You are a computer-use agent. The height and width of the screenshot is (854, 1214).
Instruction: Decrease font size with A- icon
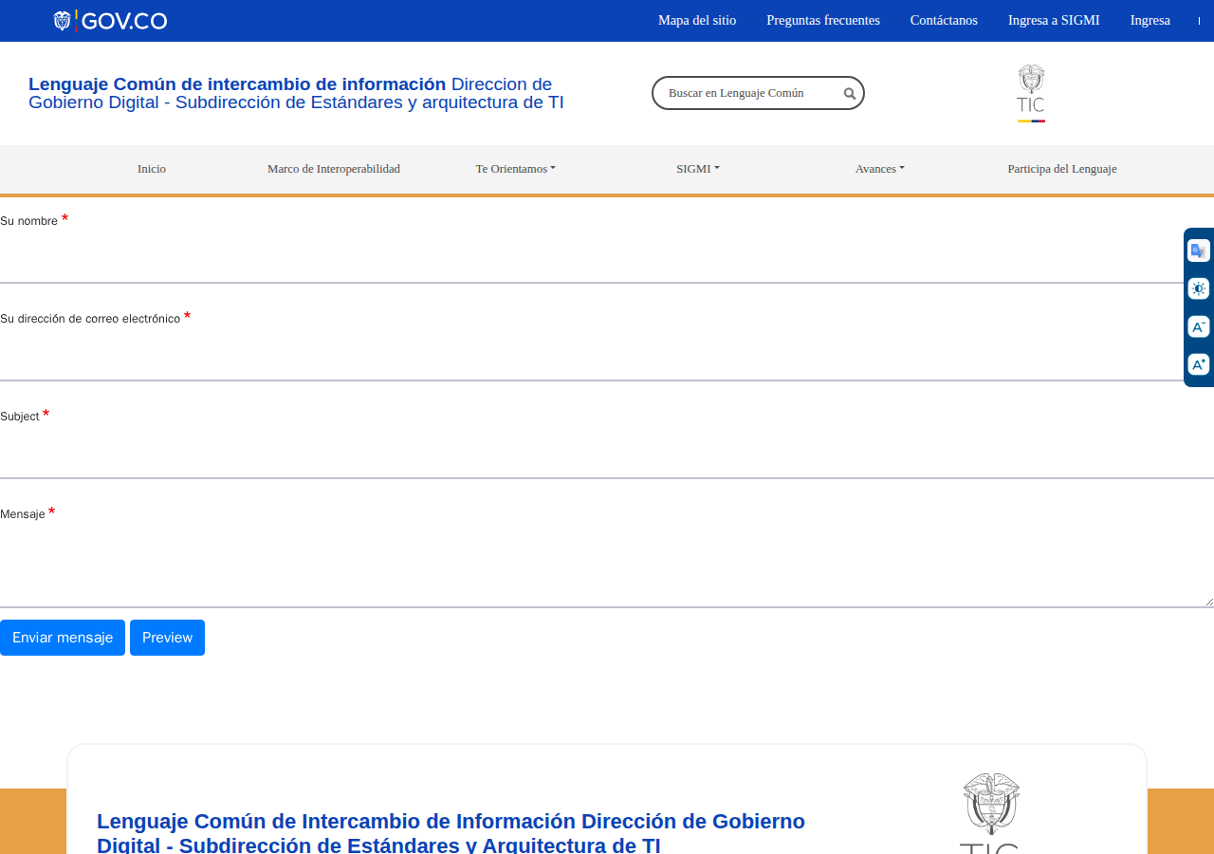pyautogui.click(x=1199, y=326)
